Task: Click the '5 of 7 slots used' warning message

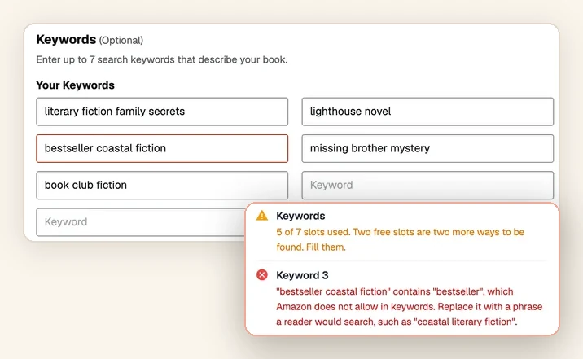Action: 400,239
